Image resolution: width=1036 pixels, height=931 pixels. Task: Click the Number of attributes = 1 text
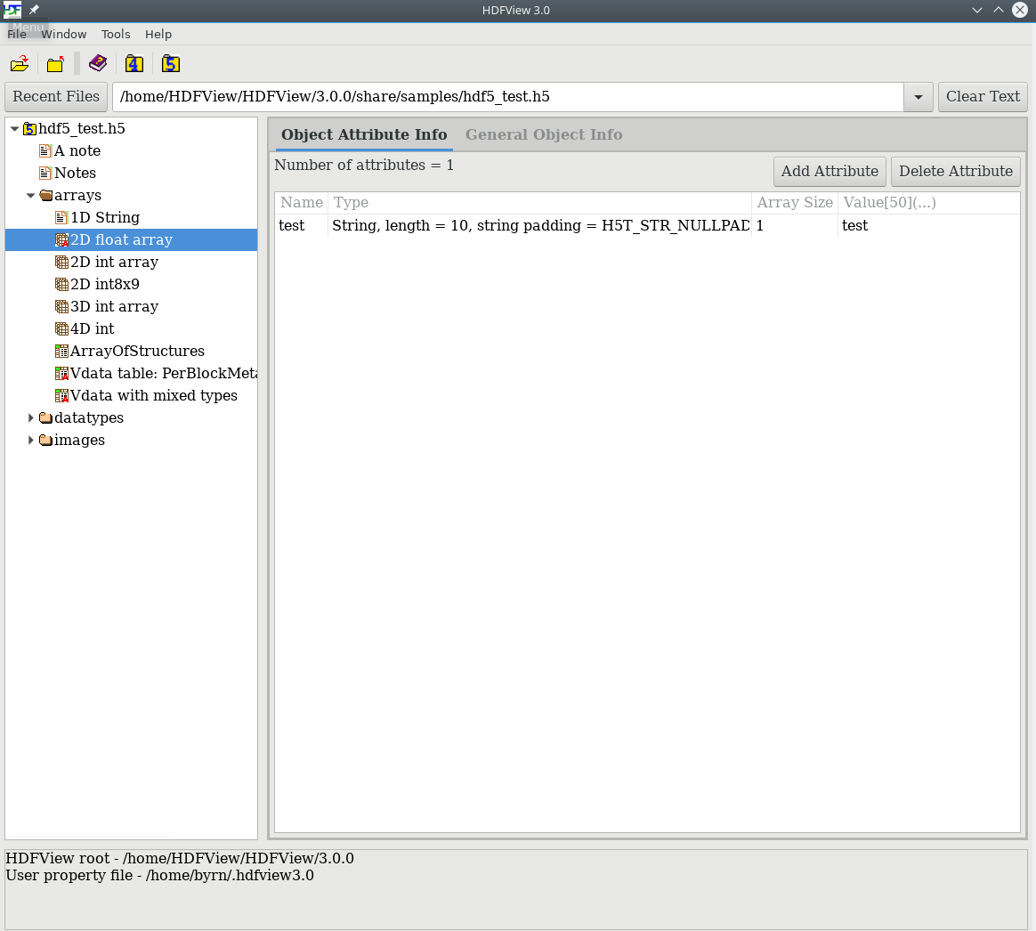[364, 166]
